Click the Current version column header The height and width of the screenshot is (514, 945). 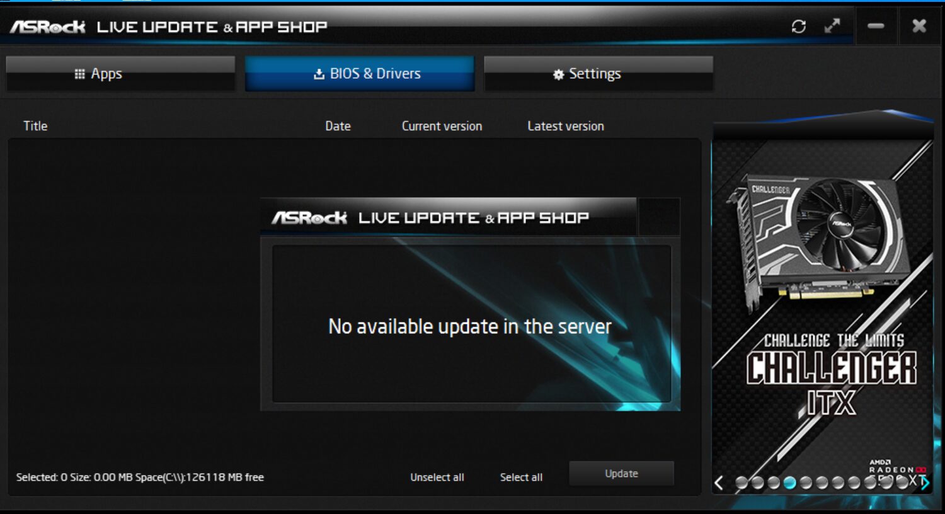click(x=442, y=126)
